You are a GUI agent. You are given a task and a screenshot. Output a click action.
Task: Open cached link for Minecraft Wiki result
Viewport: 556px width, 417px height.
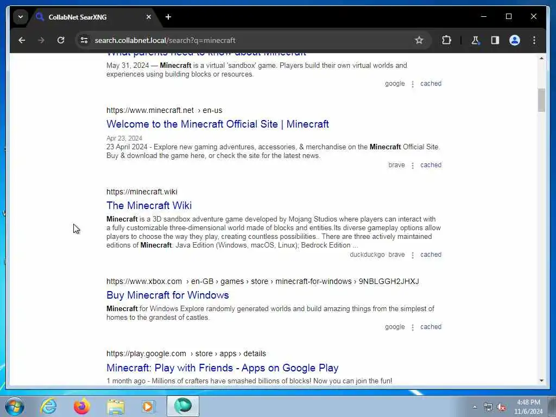[x=431, y=255]
